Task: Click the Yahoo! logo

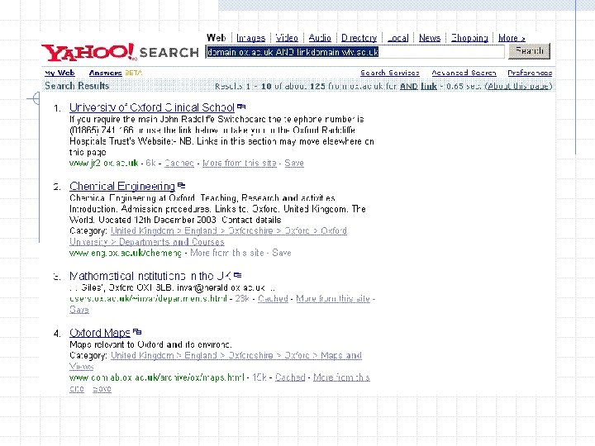Action: pyautogui.click(x=88, y=52)
